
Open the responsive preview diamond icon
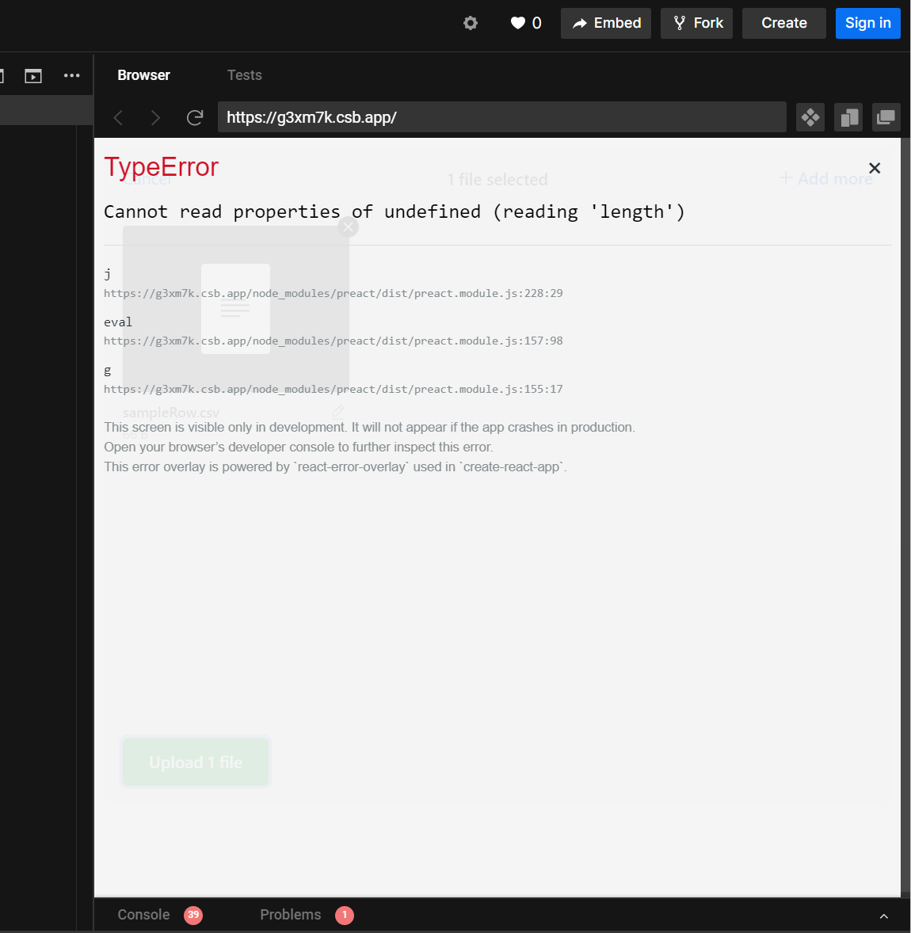810,117
